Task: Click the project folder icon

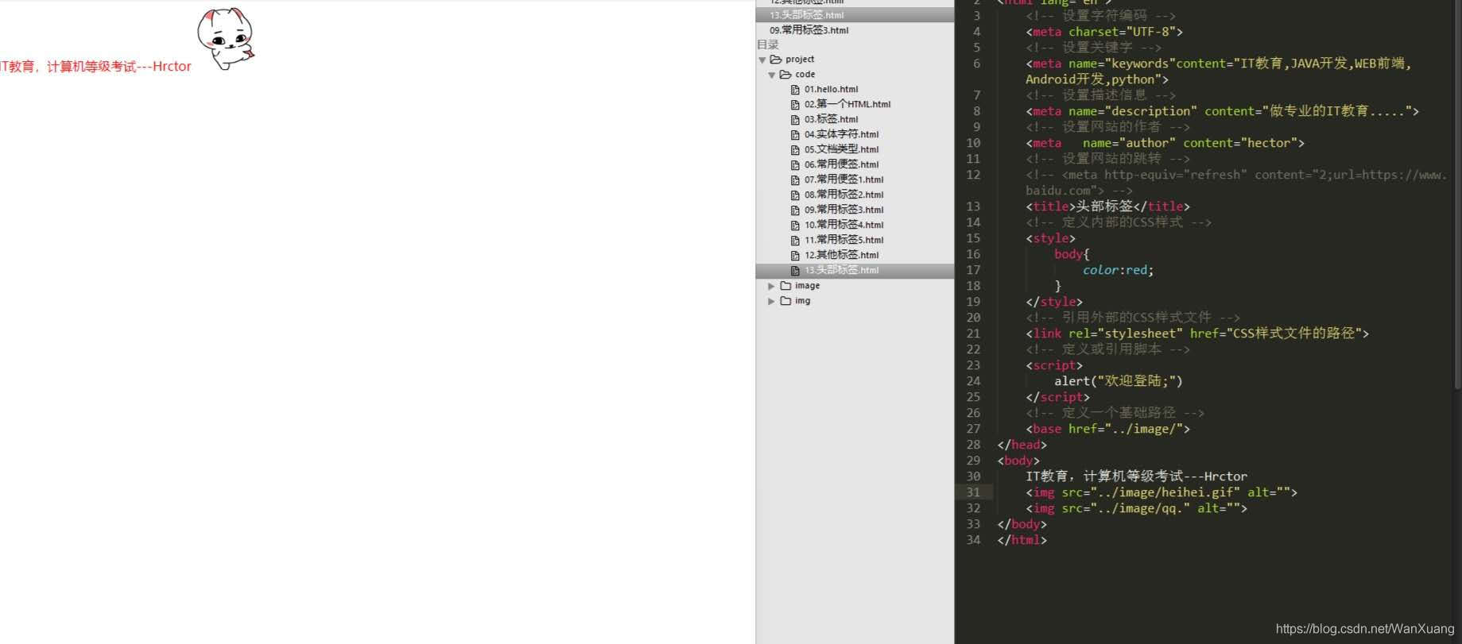Action: (776, 60)
